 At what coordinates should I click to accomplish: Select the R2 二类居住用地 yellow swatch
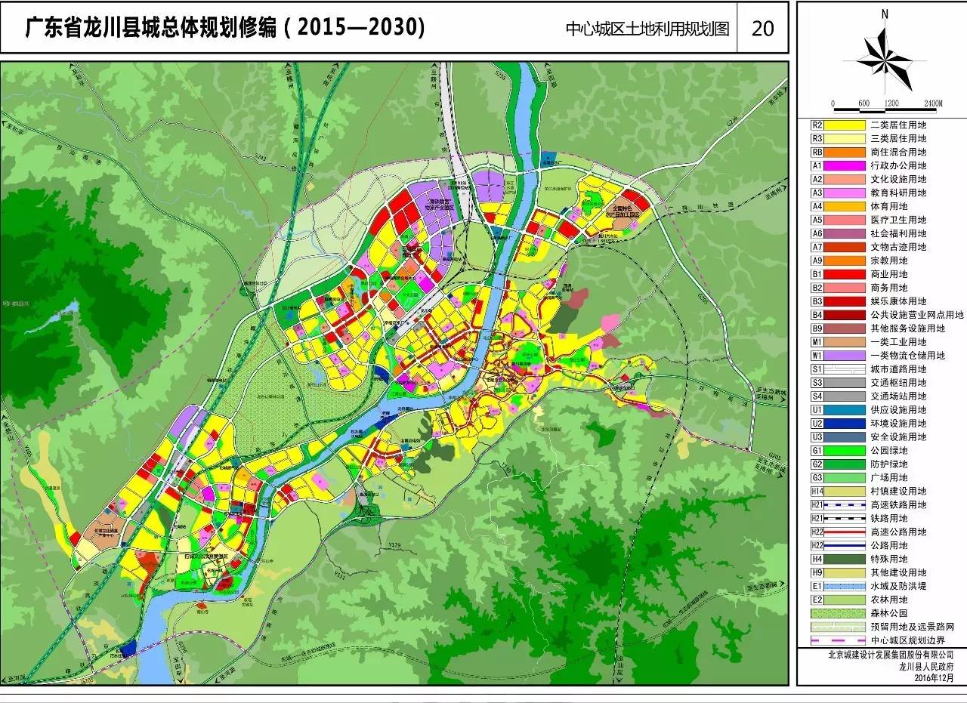(x=845, y=125)
